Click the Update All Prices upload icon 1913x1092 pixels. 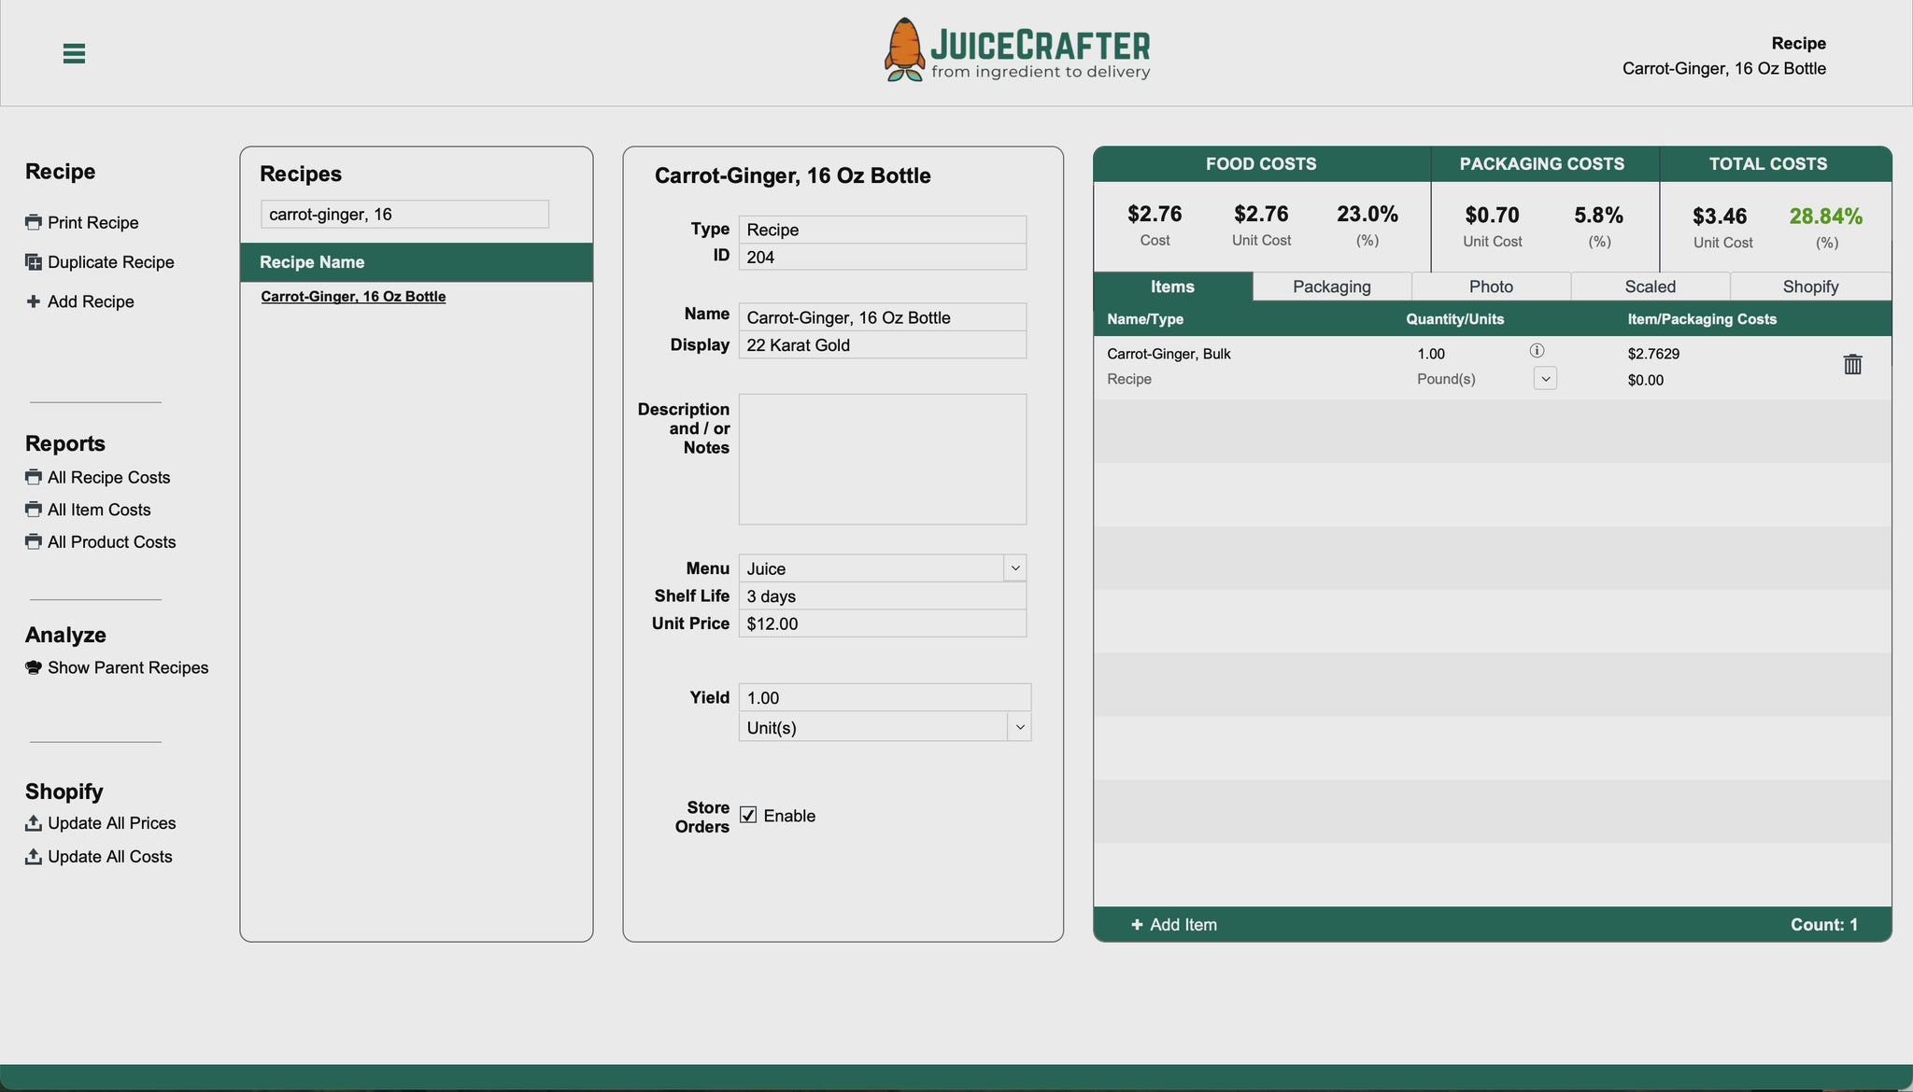click(x=35, y=822)
